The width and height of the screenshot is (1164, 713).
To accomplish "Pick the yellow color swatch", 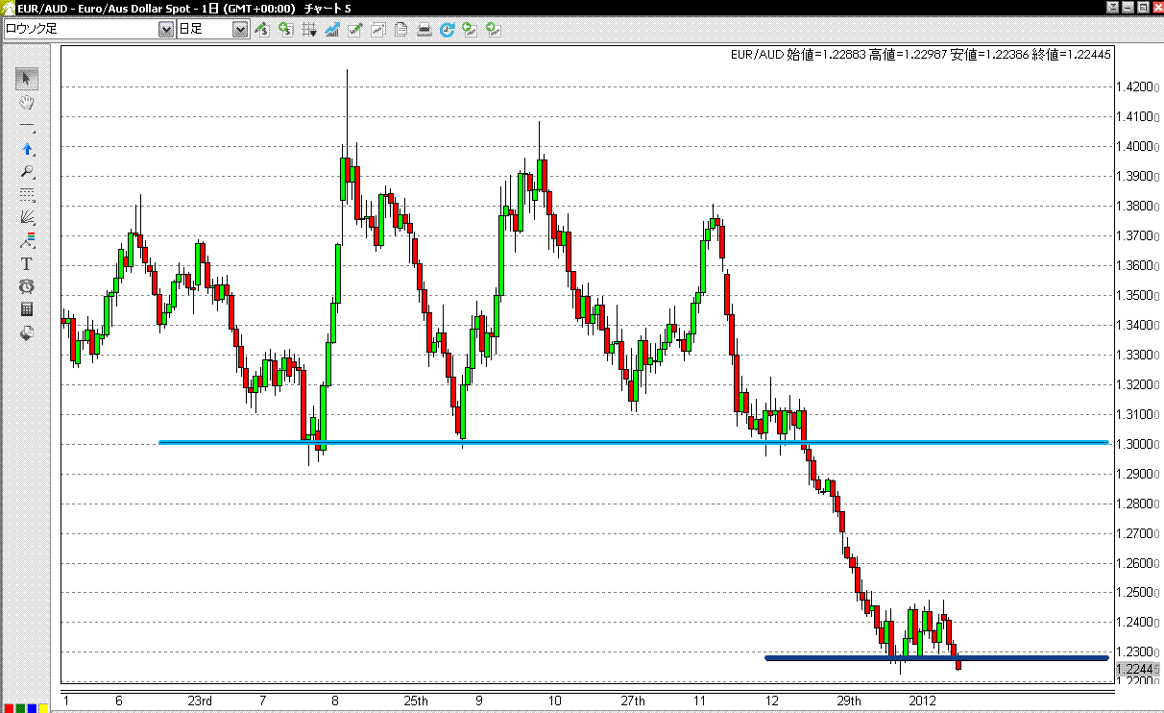I will [44, 708].
